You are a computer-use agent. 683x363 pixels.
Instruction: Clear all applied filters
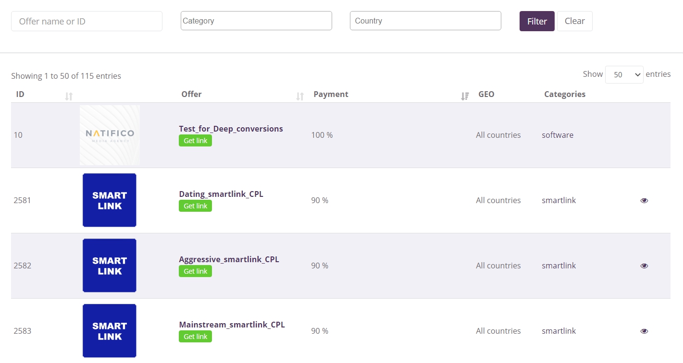click(x=574, y=21)
